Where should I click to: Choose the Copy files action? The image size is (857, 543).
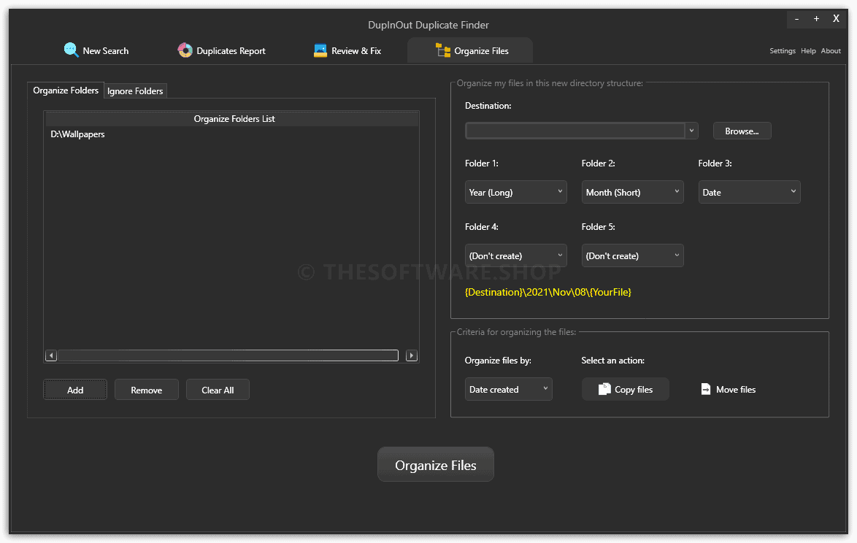pyautogui.click(x=626, y=389)
